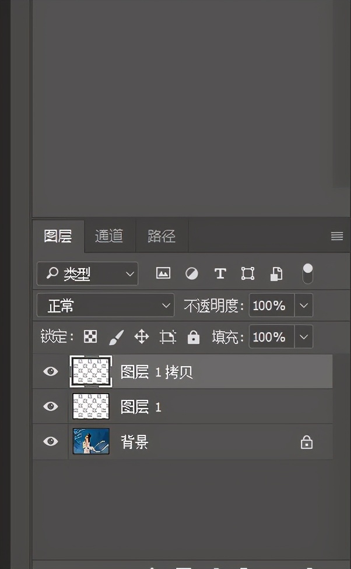Lock position move-arrows icon
The width and height of the screenshot is (351, 569).
(142, 337)
